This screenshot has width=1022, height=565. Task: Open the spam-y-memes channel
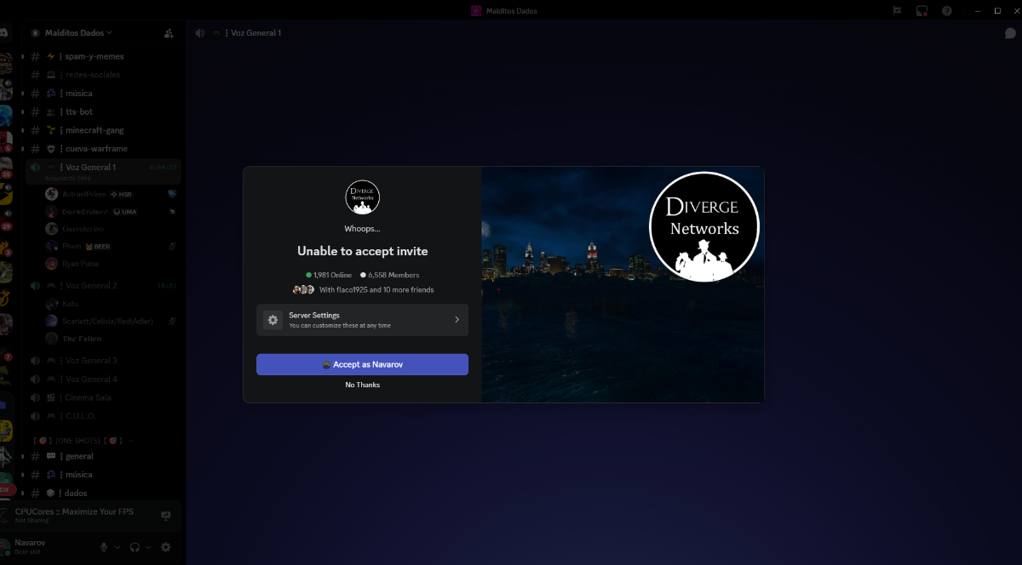tap(94, 56)
